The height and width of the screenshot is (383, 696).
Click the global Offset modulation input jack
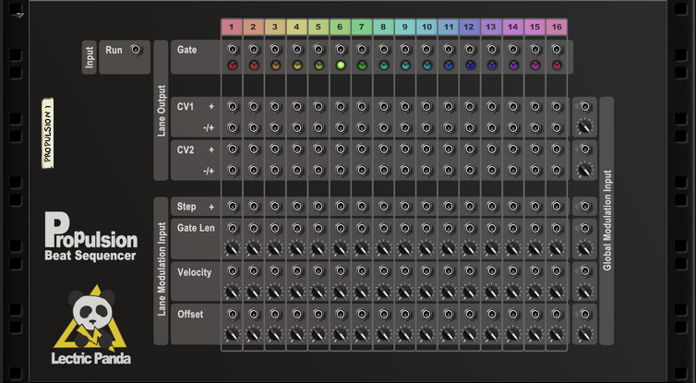point(585,314)
